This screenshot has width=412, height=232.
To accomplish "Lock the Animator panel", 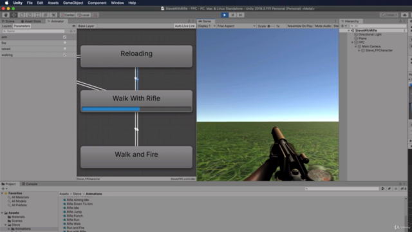I will click(189, 21).
